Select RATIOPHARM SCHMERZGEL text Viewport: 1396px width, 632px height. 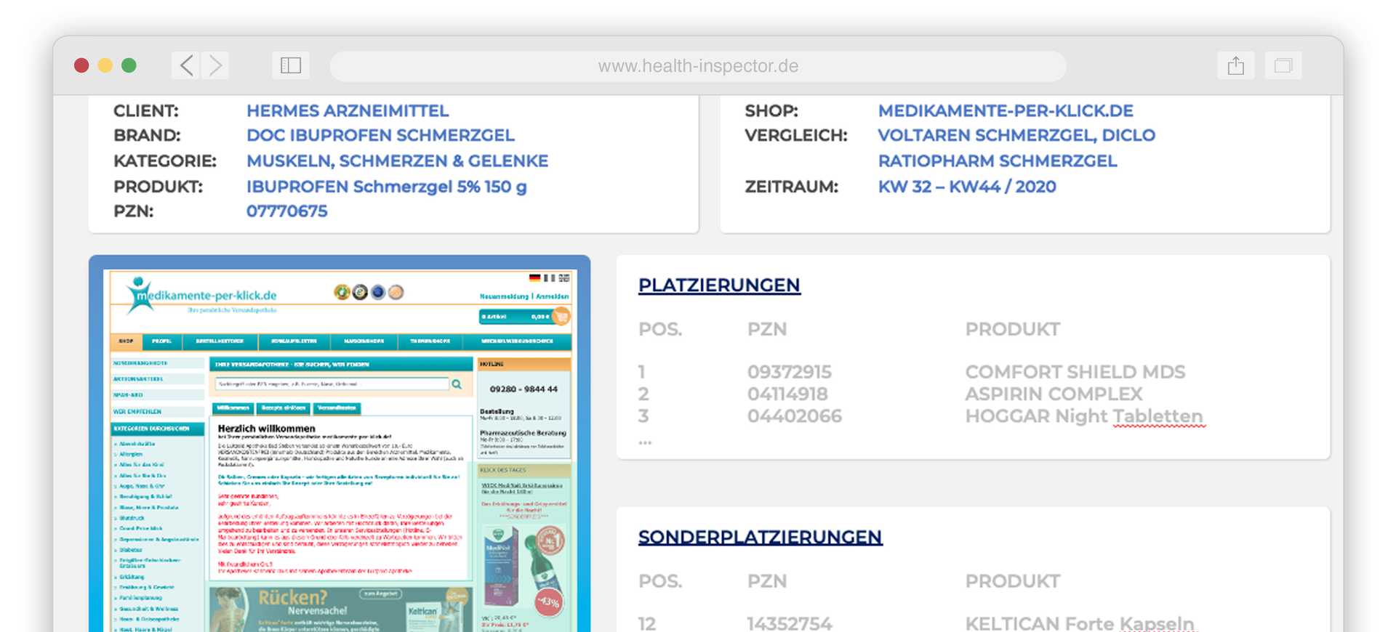click(998, 161)
